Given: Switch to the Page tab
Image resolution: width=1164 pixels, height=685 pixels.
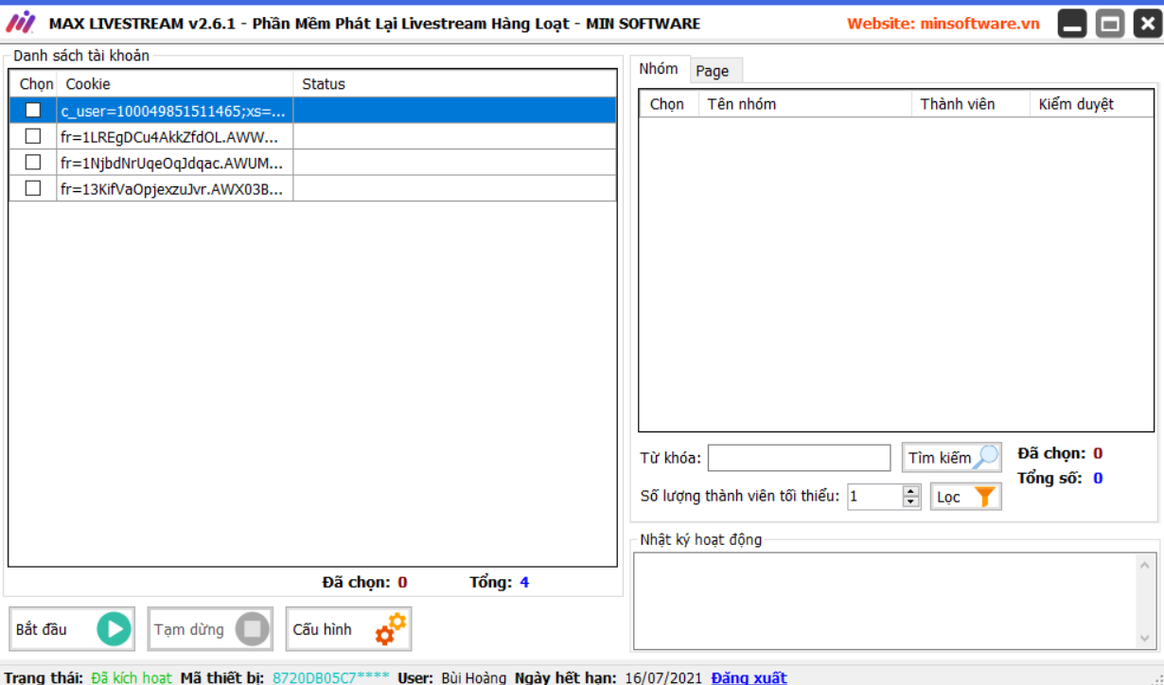Looking at the screenshot, I should click(713, 71).
